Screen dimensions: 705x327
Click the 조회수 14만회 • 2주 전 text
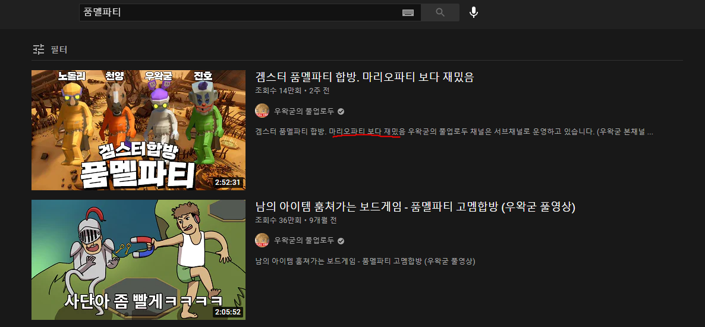292,90
